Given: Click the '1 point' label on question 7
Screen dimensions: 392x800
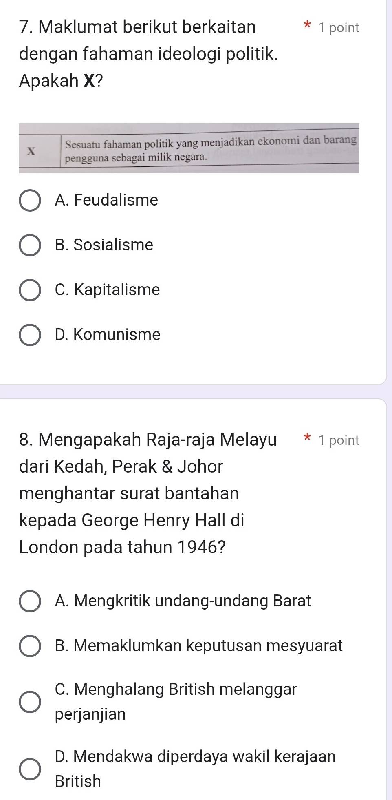Looking at the screenshot, I should tap(339, 28).
